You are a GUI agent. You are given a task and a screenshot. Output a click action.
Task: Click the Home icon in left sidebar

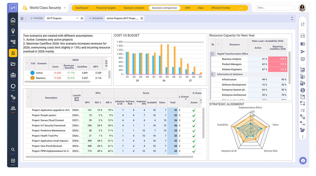[13, 20]
